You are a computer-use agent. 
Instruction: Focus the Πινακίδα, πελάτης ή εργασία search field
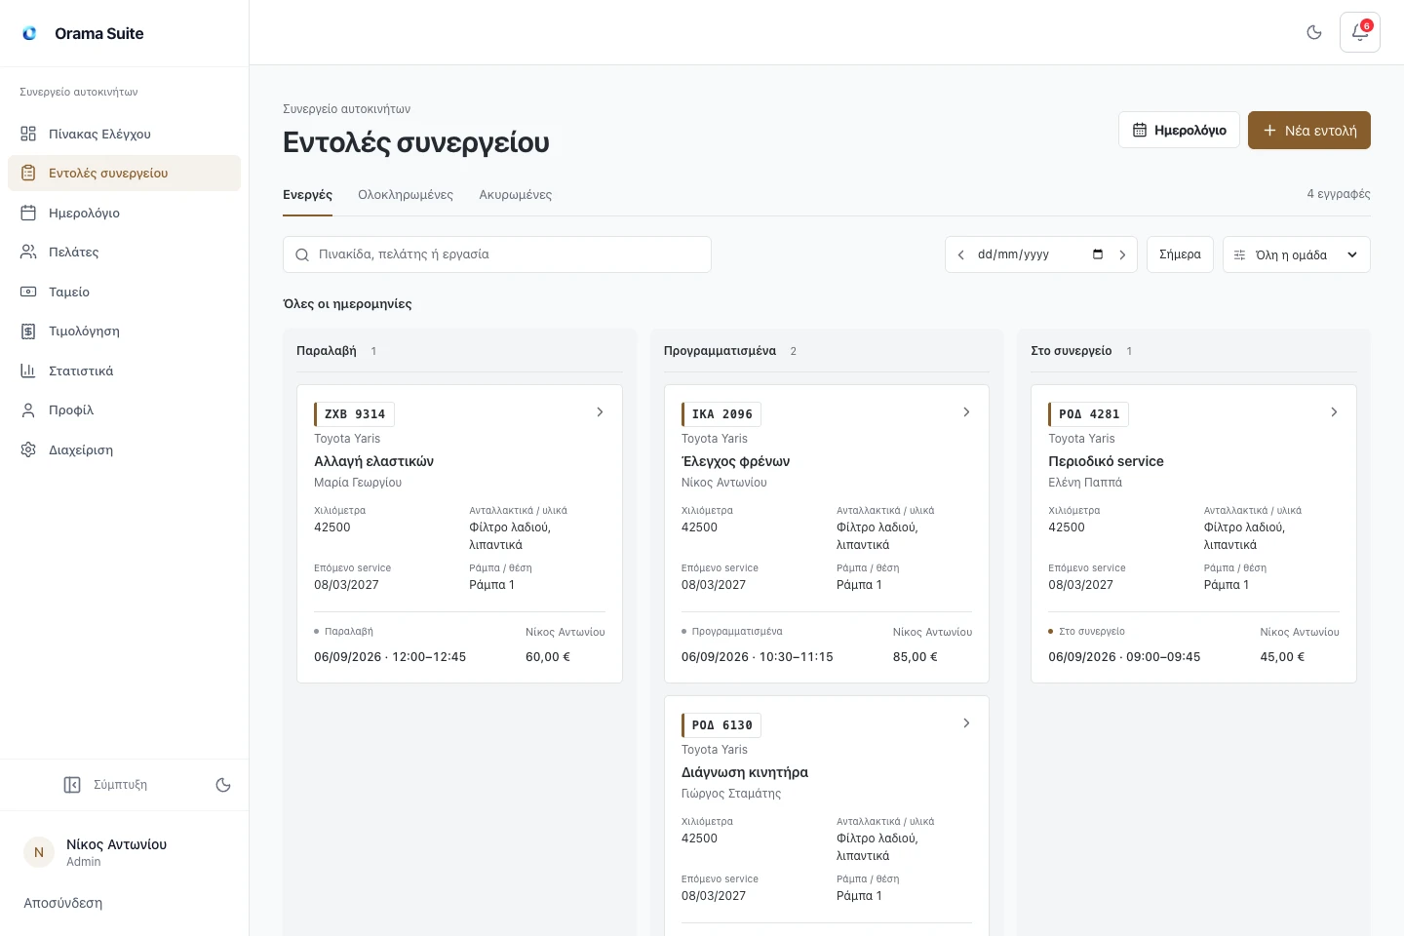coord(497,254)
